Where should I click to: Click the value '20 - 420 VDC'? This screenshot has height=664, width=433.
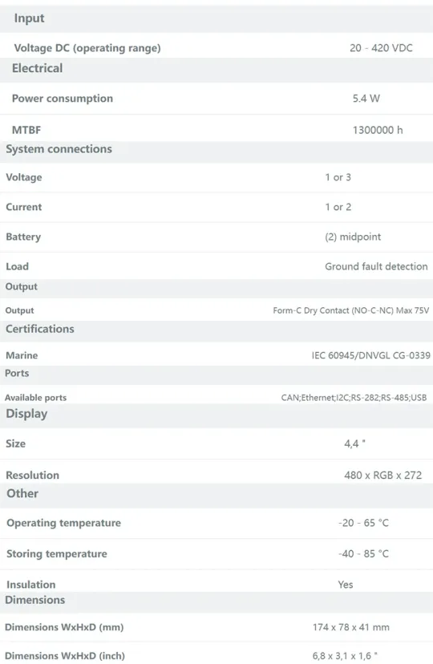click(381, 48)
